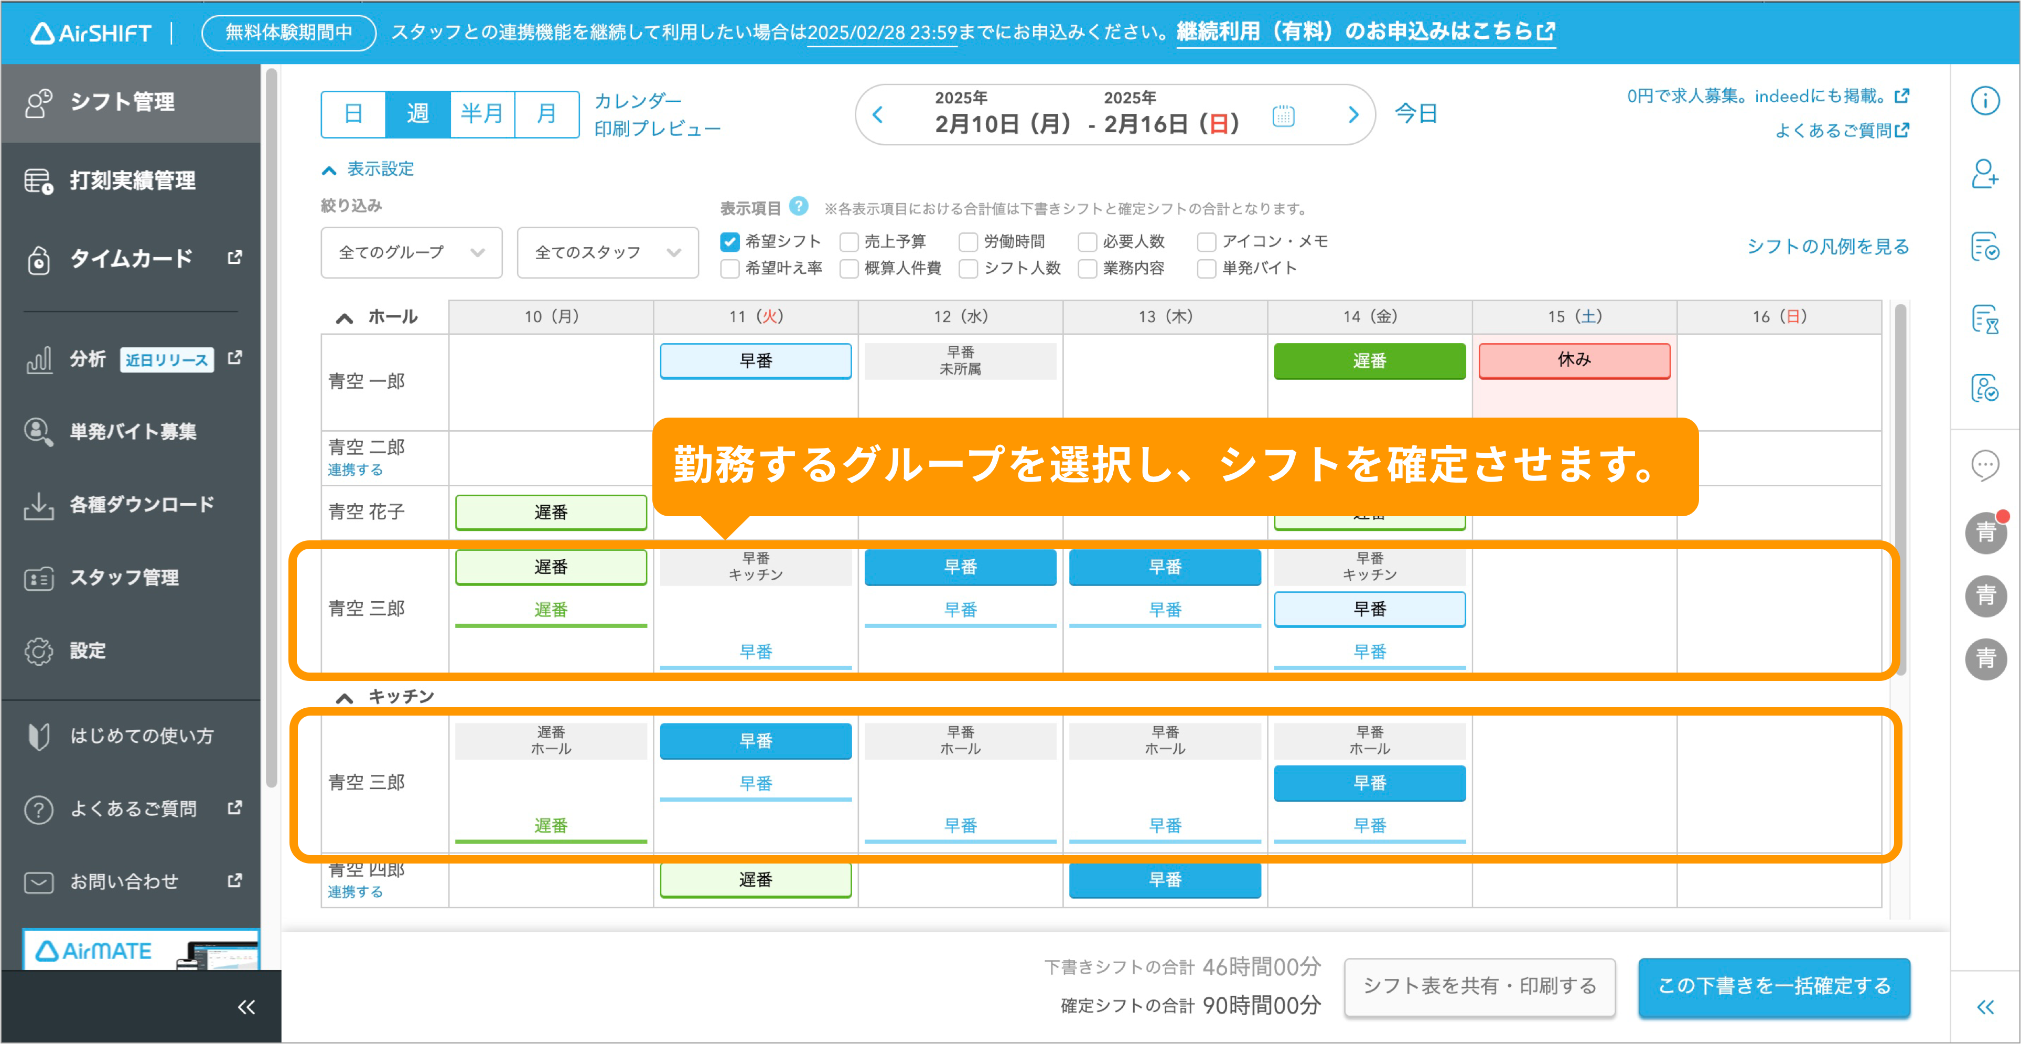Check the 売上予算 checkbox
This screenshot has width=2021, height=1044.
tap(849, 242)
